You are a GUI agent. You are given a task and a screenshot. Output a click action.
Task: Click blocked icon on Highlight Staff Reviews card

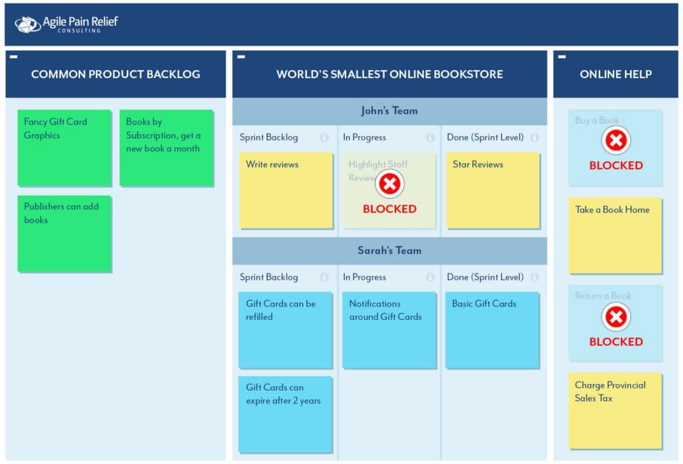click(x=390, y=183)
